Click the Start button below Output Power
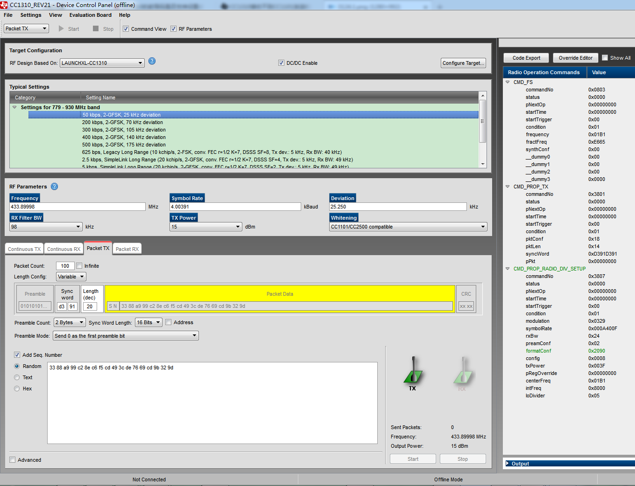The height and width of the screenshot is (486, 635). point(413,459)
